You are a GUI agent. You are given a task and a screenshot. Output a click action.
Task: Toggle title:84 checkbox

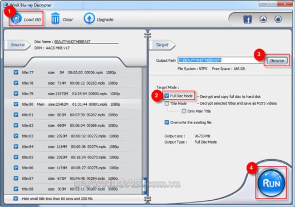click(x=16, y=146)
